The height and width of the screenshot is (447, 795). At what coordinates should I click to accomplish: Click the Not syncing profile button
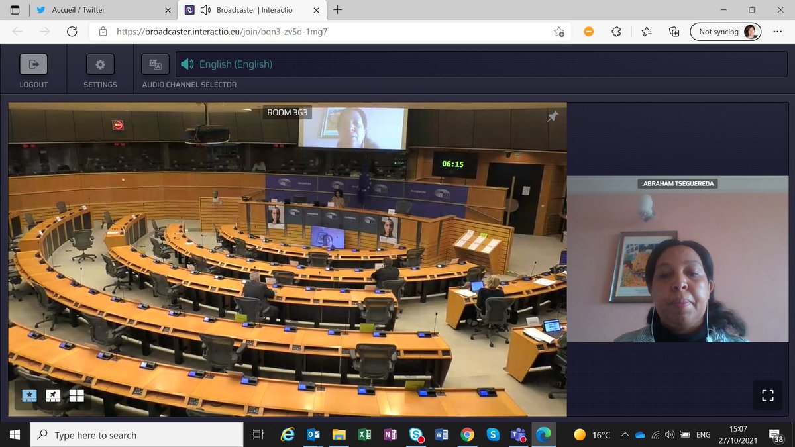pos(725,32)
